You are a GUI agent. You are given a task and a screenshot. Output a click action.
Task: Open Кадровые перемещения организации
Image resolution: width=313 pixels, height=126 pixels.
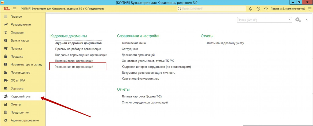[81, 55]
